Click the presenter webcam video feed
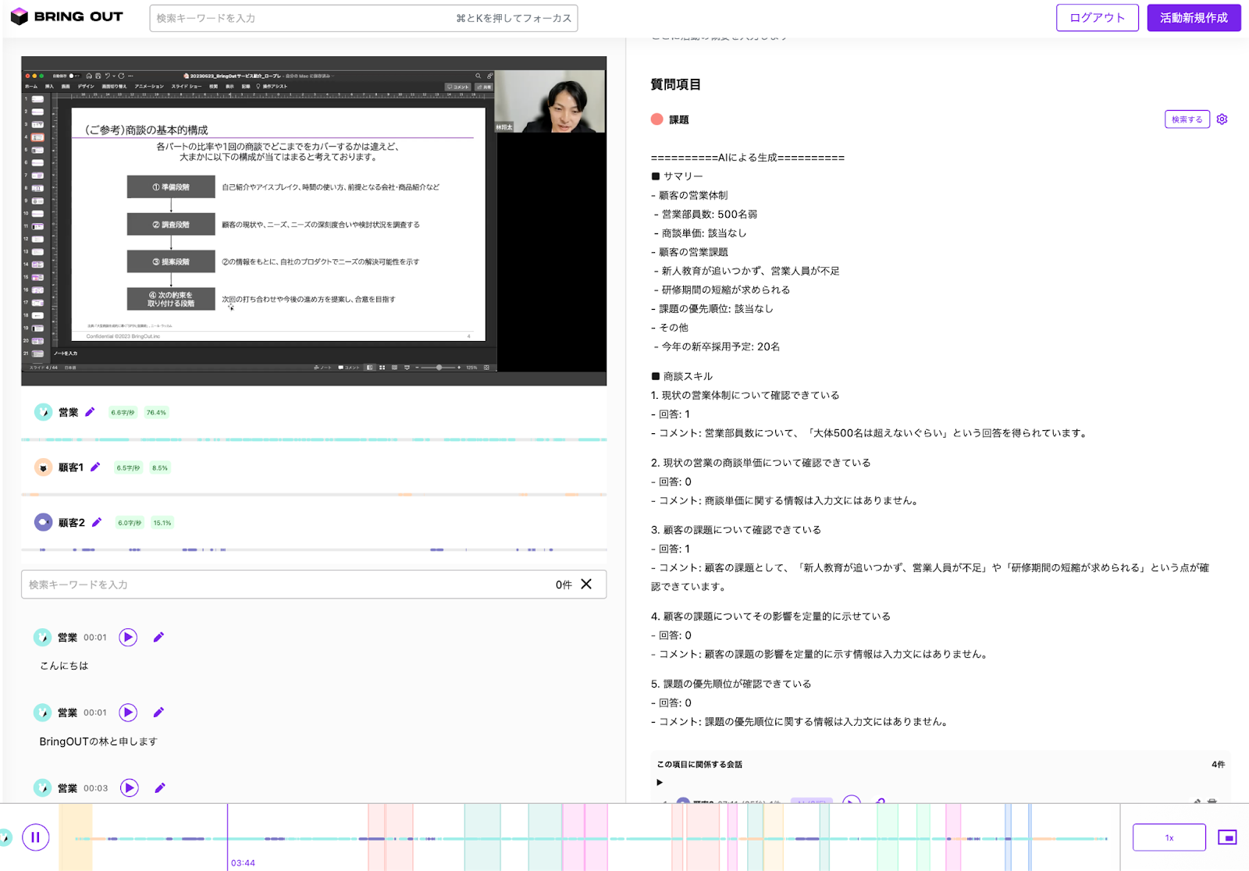 pyautogui.click(x=550, y=101)
